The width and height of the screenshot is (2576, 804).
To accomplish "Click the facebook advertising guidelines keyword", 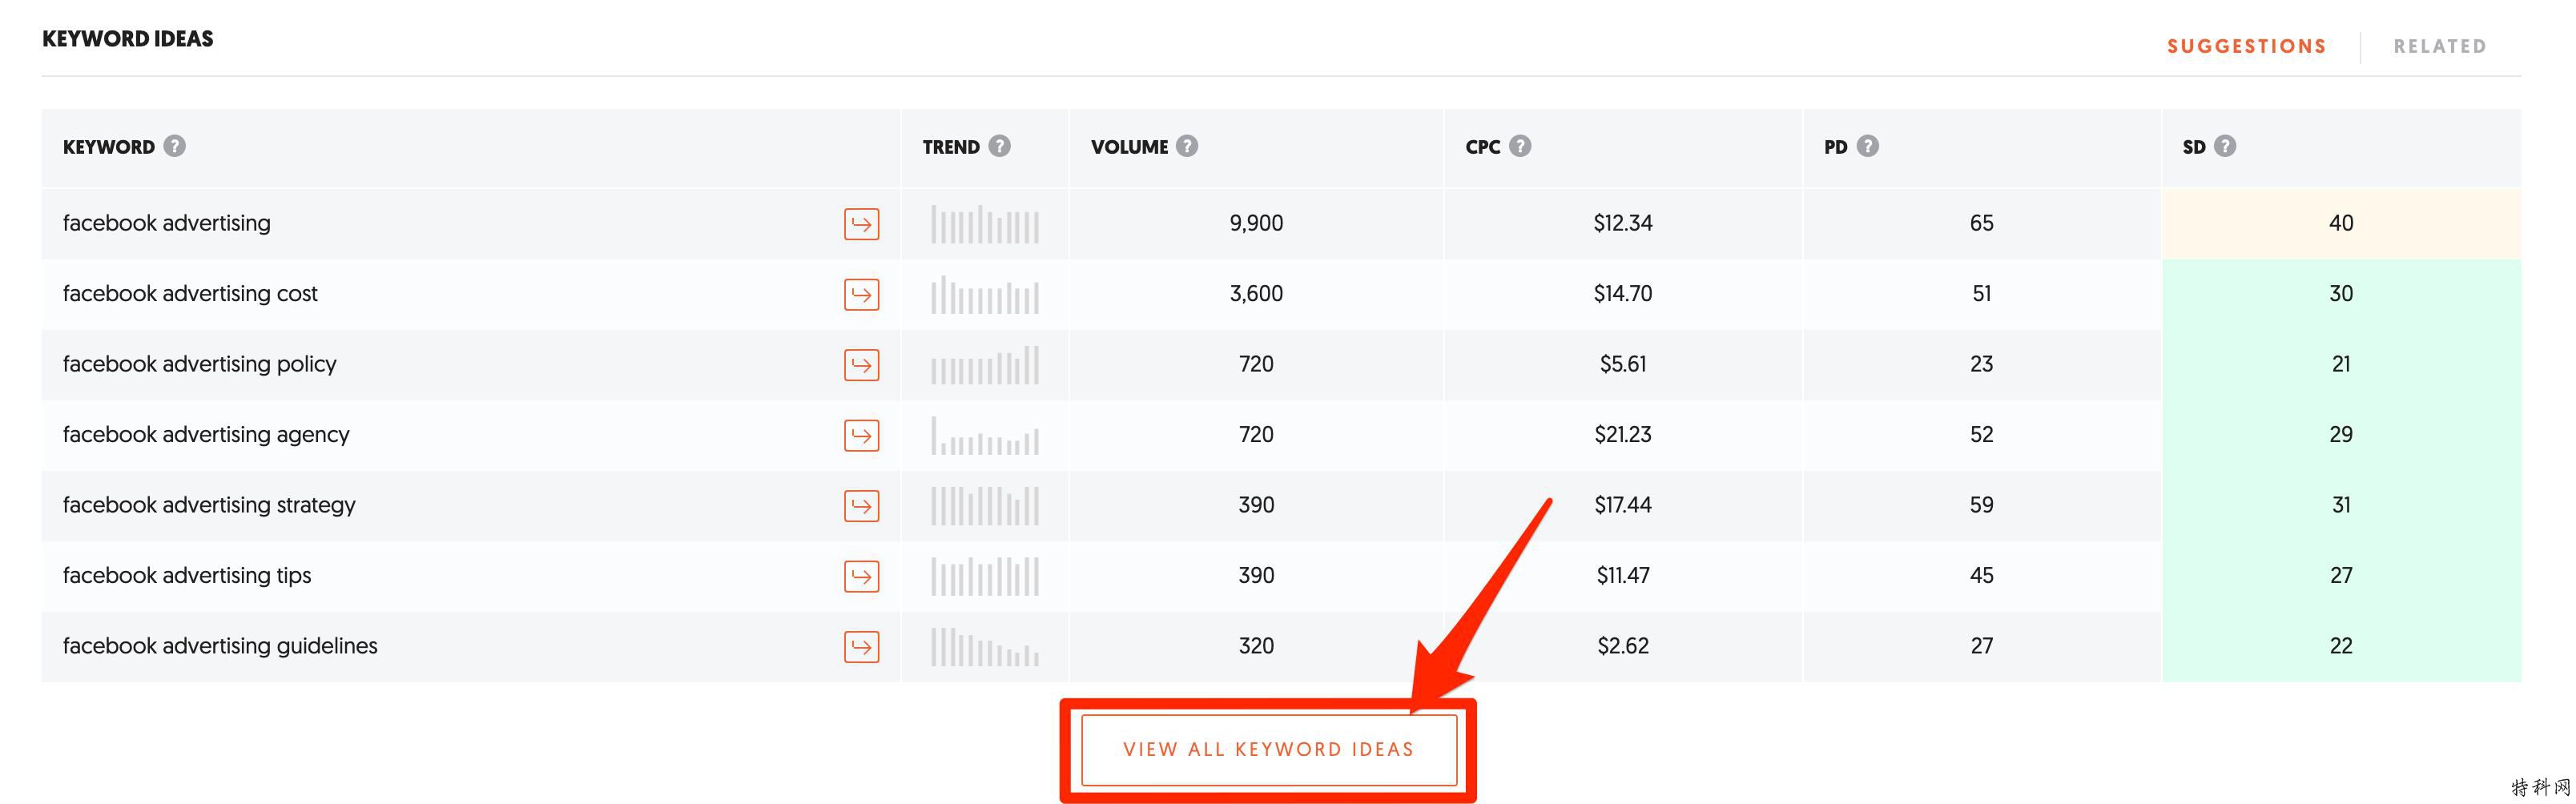I will pos(220,646).
